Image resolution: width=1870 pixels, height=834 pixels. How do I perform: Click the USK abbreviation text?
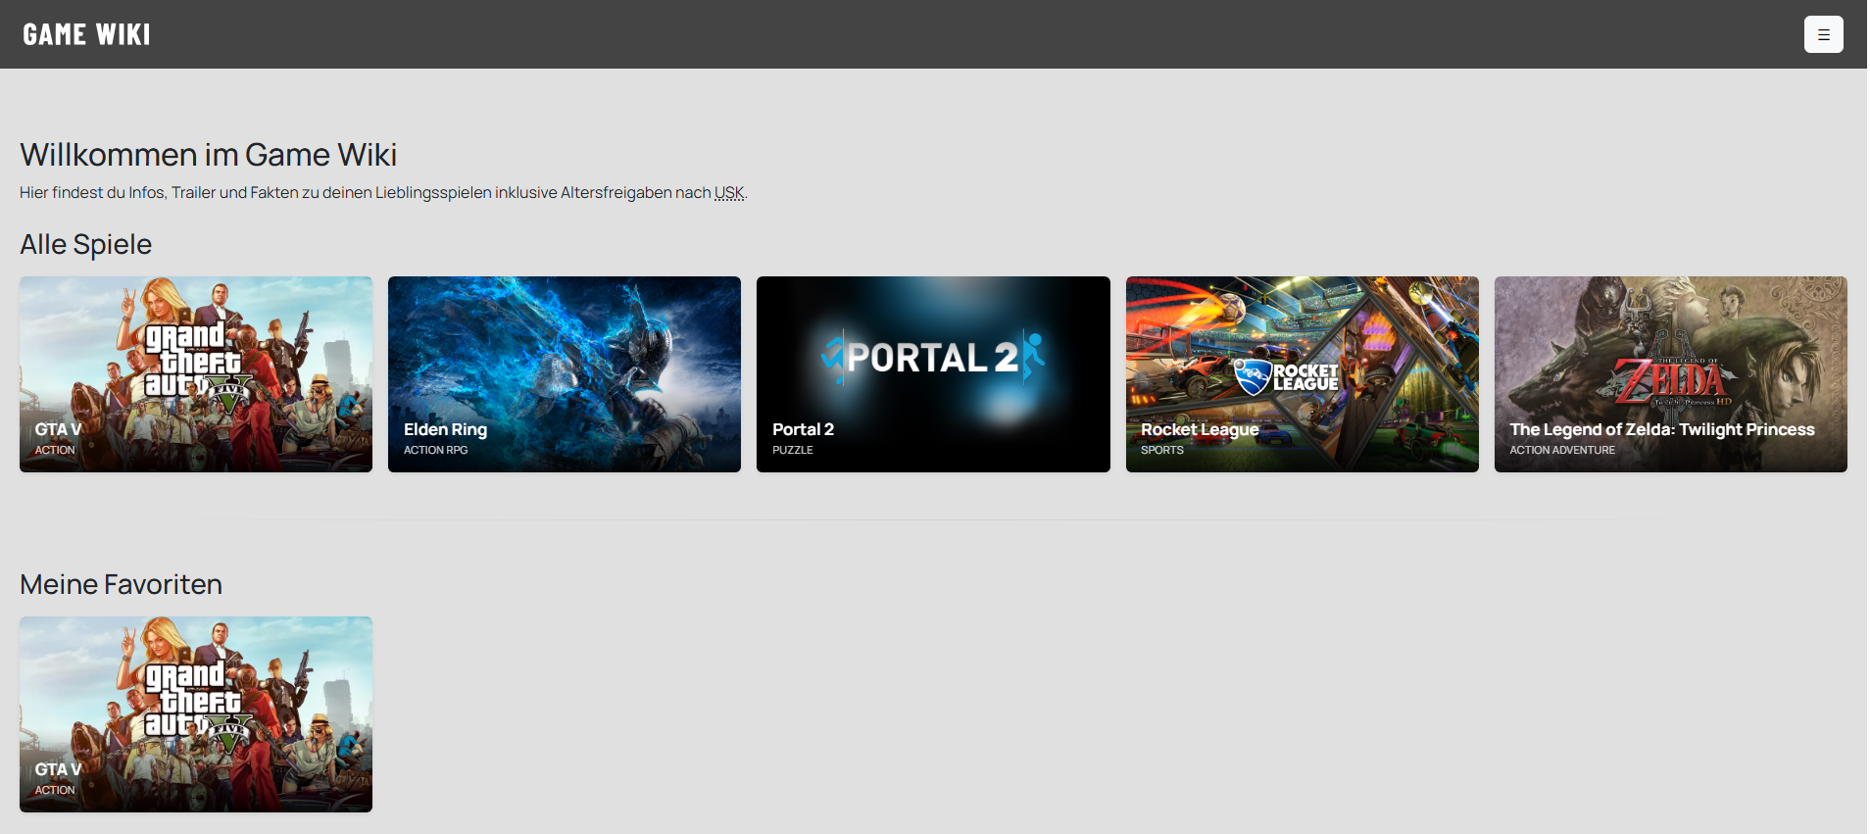point(729,193)
